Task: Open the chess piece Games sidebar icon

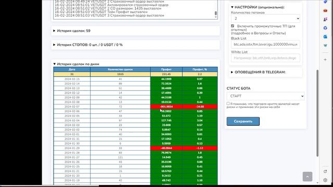Action: (325, 19)
